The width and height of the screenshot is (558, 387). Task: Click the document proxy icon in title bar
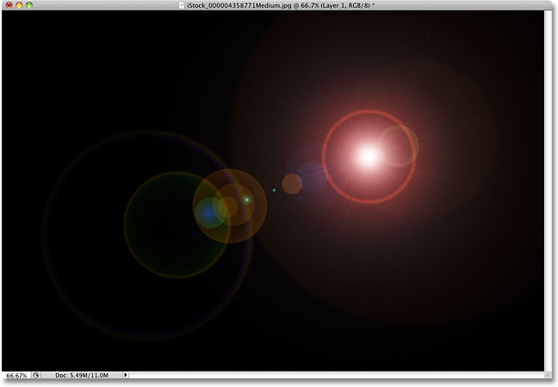coord(182,5)
